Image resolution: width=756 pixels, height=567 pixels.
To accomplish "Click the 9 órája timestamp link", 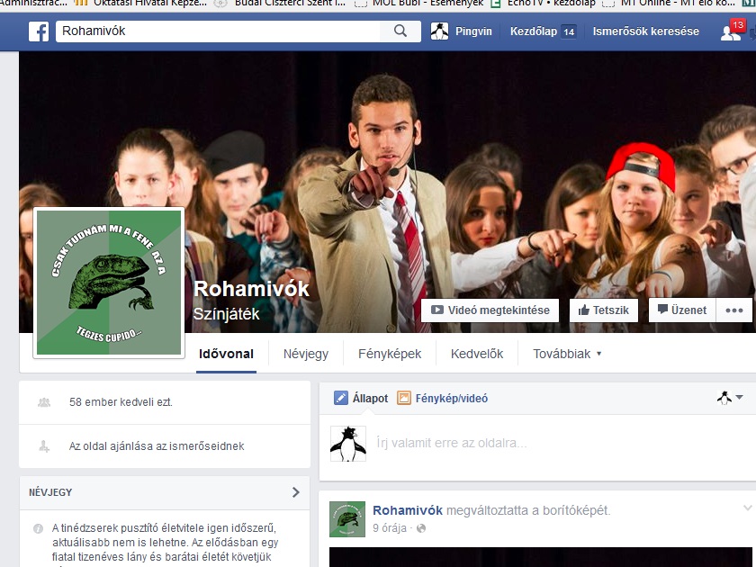I will [x=390, y=528].
